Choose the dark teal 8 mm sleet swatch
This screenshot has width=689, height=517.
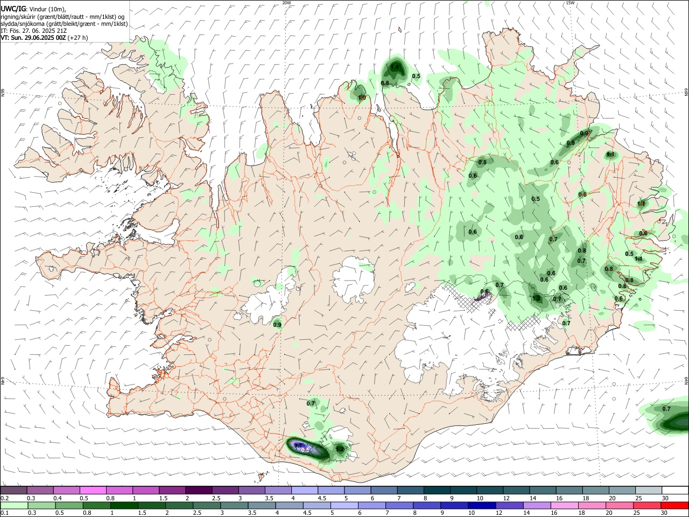[x=437, y=490]
